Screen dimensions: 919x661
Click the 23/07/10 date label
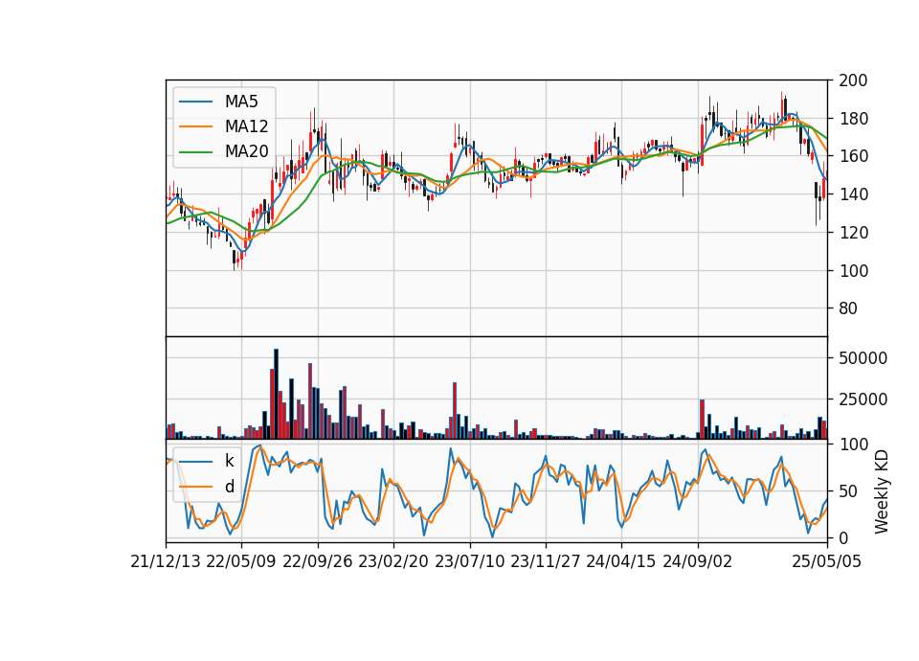[469, 562]
